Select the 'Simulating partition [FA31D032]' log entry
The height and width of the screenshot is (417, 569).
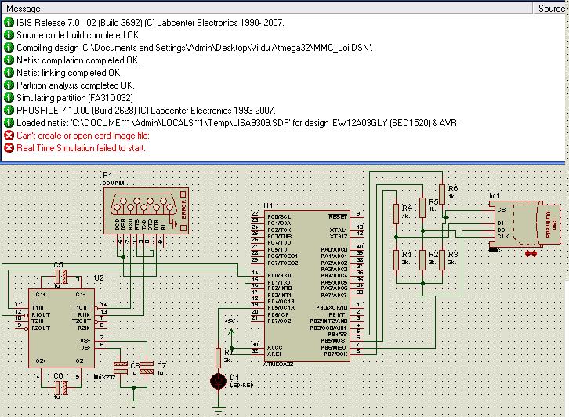[x=74, y=98]
